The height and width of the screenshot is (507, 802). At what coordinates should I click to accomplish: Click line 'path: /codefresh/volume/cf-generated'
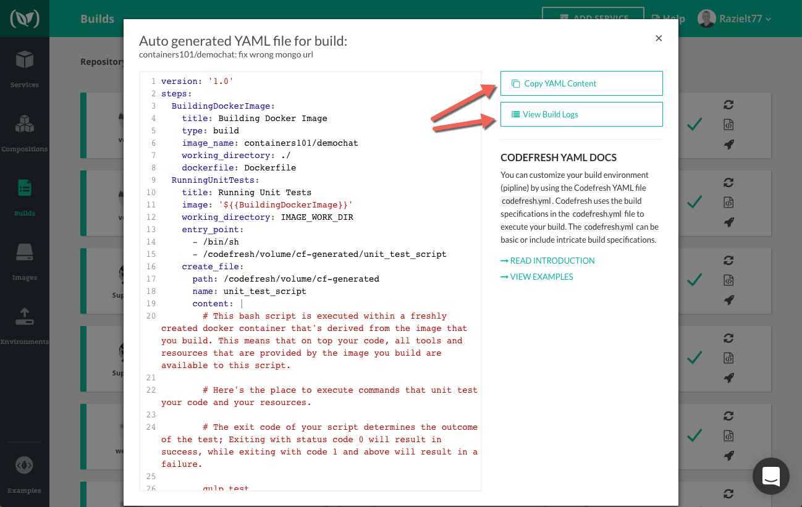[x=285, y=279]
